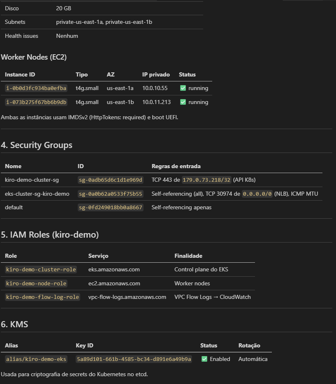336x384 pixels.
Task: Select the kiro-demo-node-role name
Action: pos(36,283)
